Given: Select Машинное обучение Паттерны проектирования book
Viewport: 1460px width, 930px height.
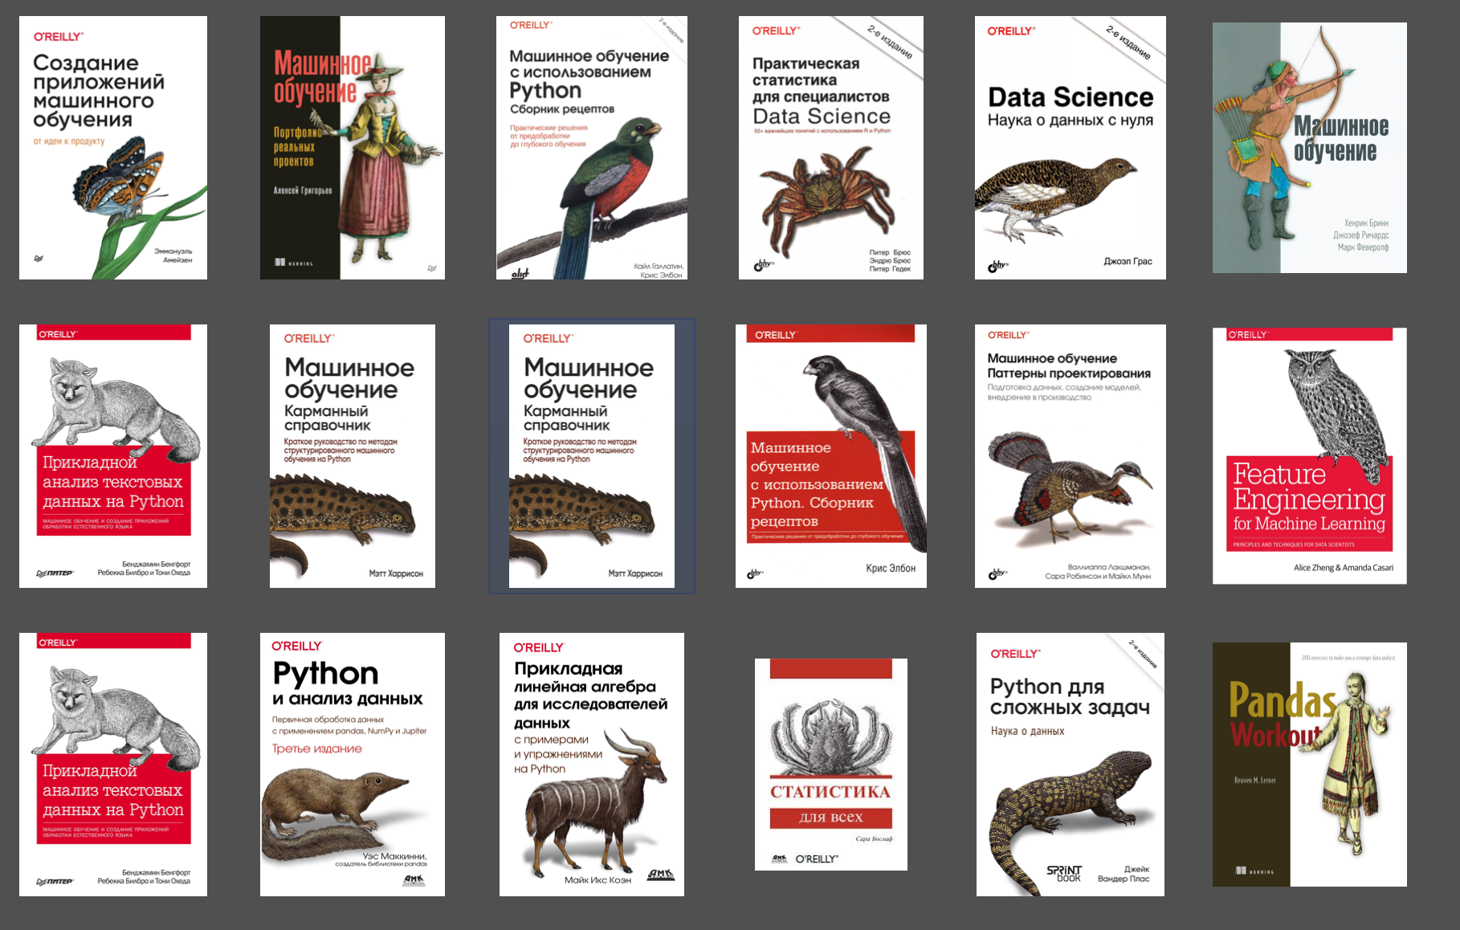Looking at the screenshot, I should click(x=1071, y=456).
